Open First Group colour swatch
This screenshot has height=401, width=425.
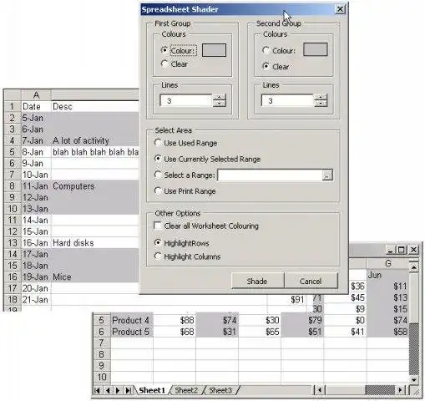(214, 50)
